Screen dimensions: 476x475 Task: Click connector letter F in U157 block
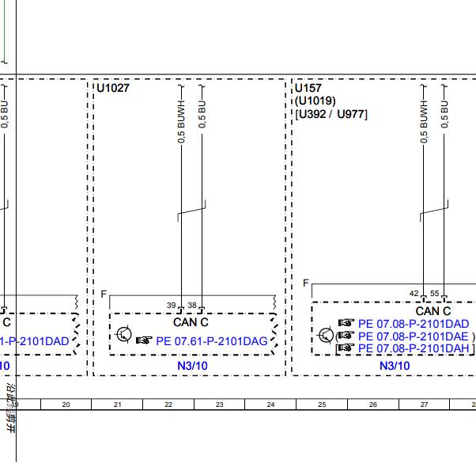pos(306,283)
